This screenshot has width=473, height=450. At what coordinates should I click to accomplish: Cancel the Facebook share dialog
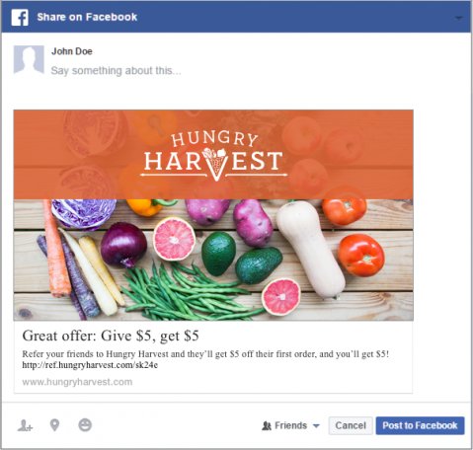351,425
